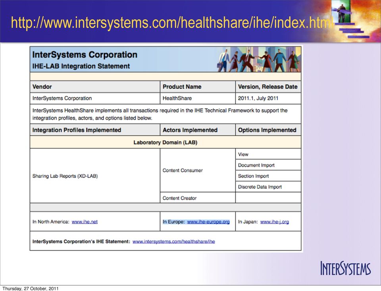The height and width of the screenshot is (291, 381).
Task: Click the staircase figure artwork in header
Action: (350, 19)
